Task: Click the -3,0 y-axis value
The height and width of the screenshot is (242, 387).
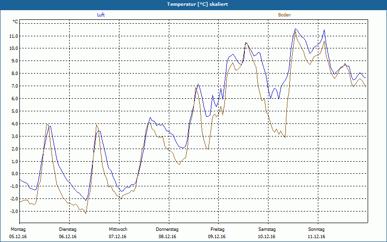Action: coord(14,212)
